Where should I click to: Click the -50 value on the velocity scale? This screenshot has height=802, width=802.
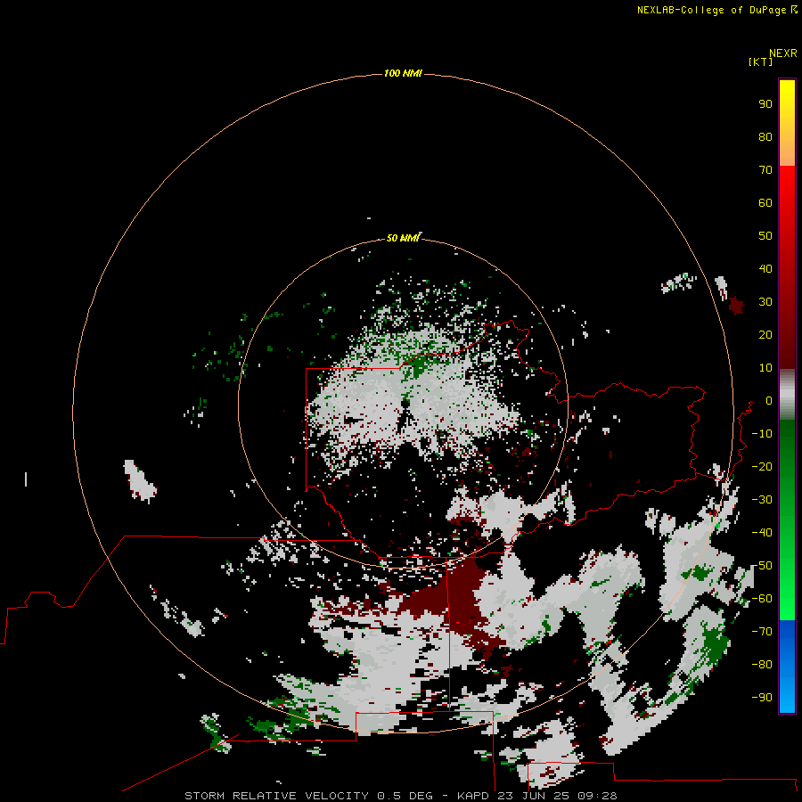762,566
